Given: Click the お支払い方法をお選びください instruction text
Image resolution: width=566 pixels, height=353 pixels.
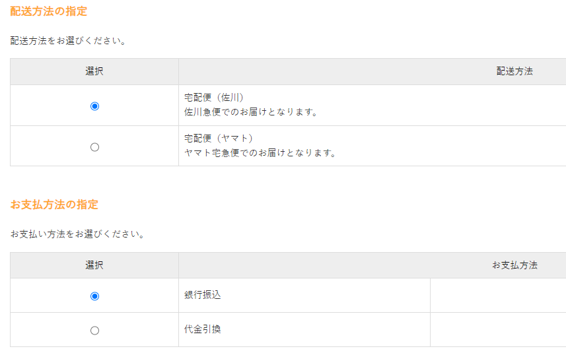Looking at the screenshot, I should click(77, 234).
